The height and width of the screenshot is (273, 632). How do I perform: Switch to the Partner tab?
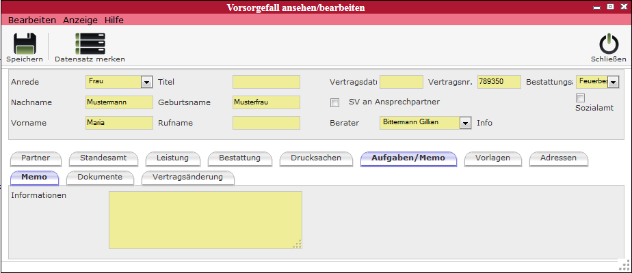point(36,158)
